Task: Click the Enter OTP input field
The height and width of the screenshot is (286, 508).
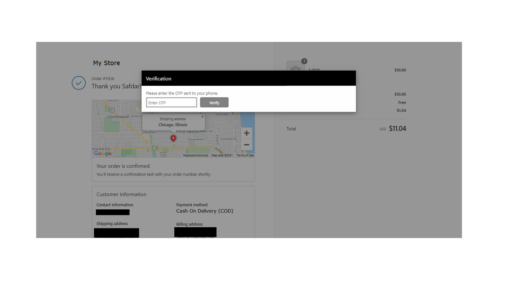Action: (x=171, y=102)
